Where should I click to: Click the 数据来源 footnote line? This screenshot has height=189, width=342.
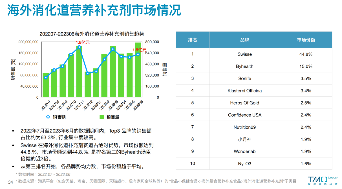[156, 181]
